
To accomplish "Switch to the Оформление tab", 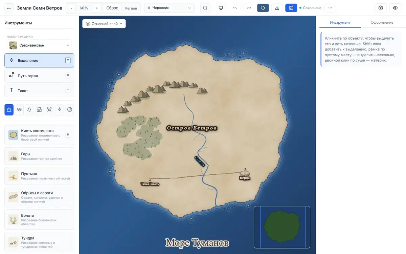I will [x=382, y=22].
